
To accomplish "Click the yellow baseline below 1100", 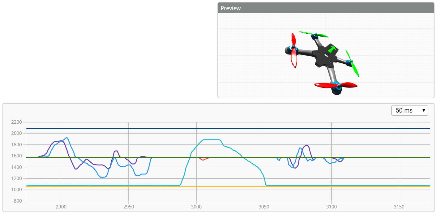I will coord(216,186).
